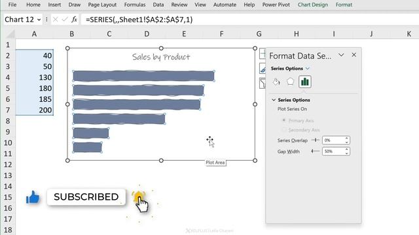Decrease Gap Width with down spinner

click(346, 153)
